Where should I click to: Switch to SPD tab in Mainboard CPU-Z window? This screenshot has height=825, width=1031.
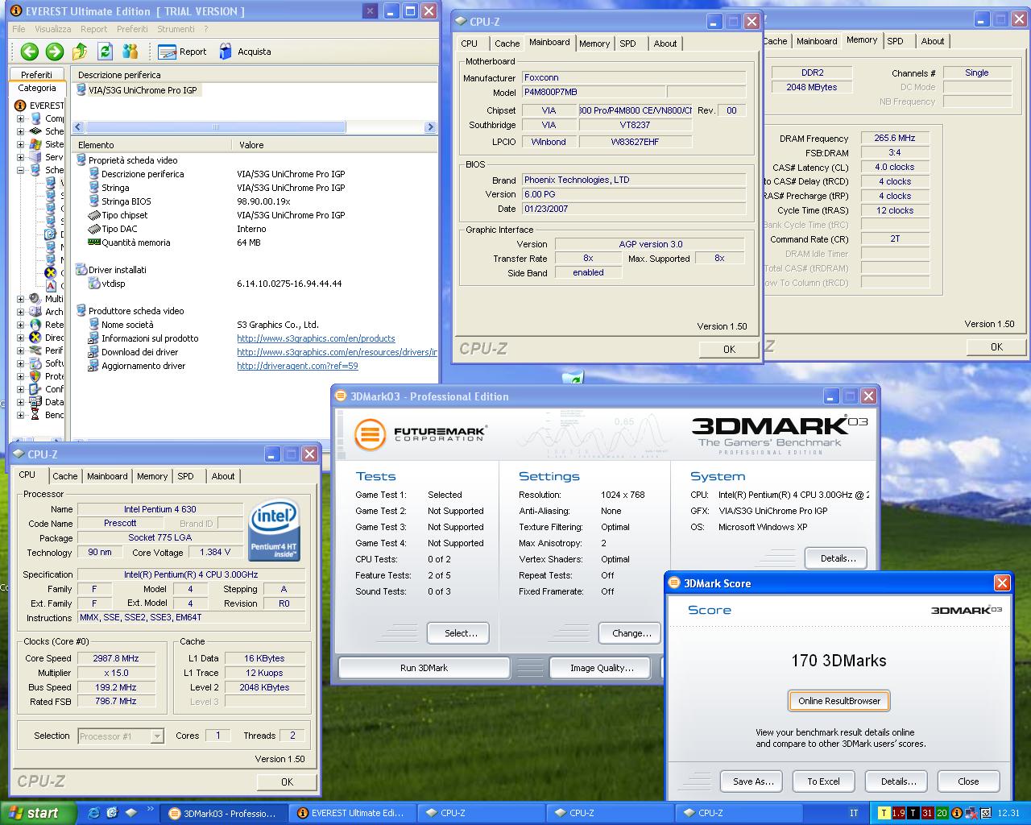pos(627,44)
